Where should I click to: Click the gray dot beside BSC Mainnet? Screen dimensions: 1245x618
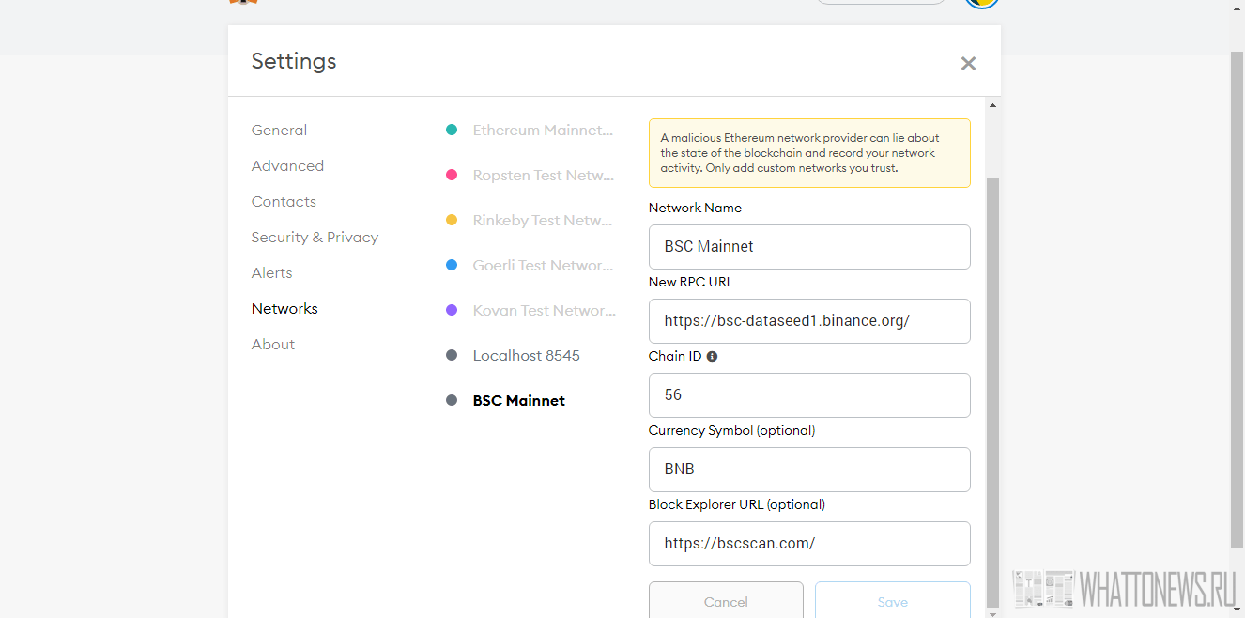tap(452, 401)
